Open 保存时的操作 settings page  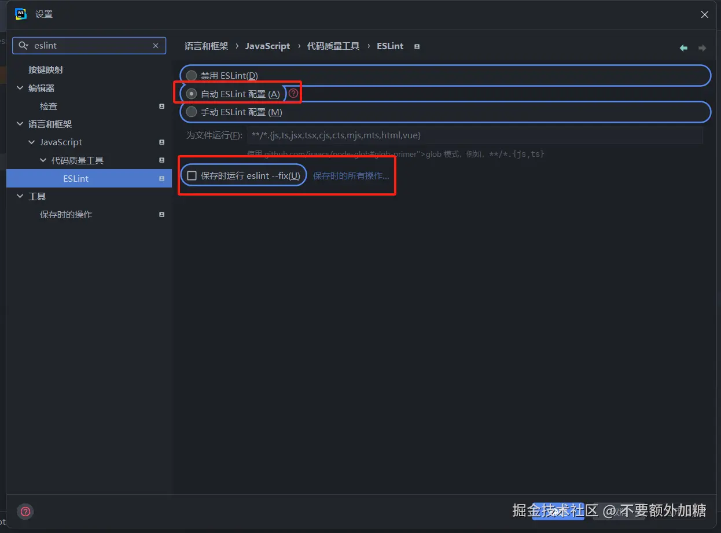(66, 215)
